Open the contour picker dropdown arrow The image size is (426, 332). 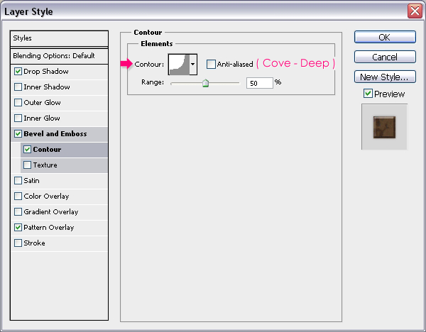[193, 64]
